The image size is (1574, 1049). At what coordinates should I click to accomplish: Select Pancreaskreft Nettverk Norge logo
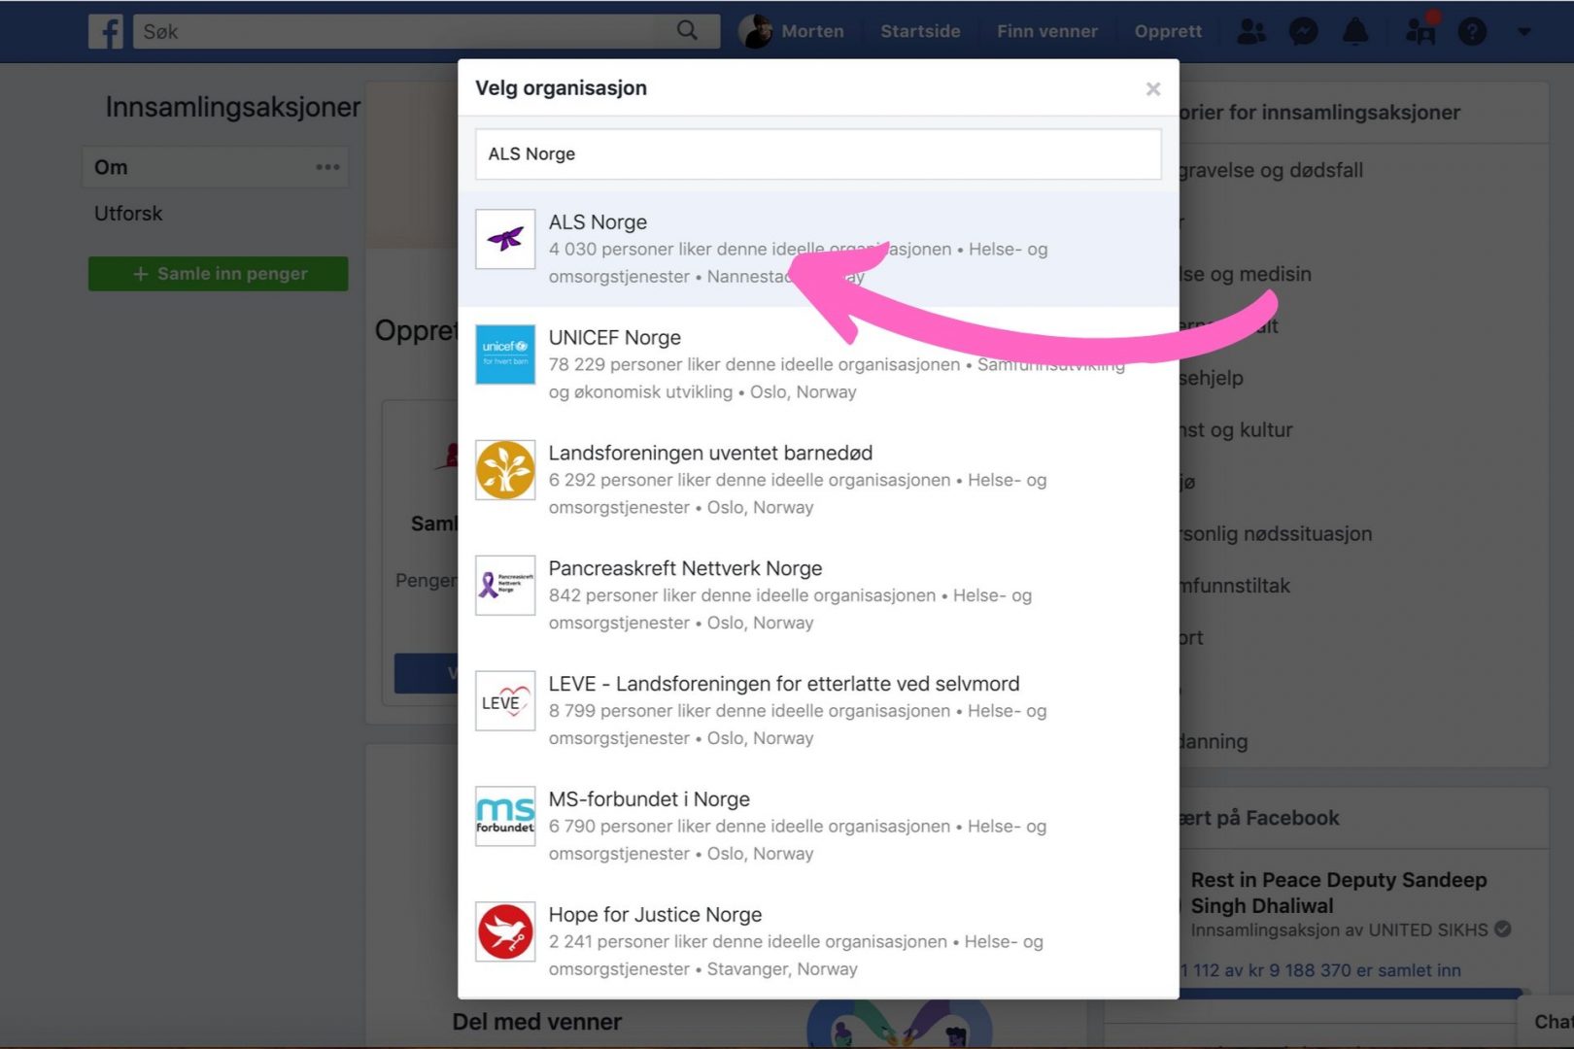[x=505, y=585]
